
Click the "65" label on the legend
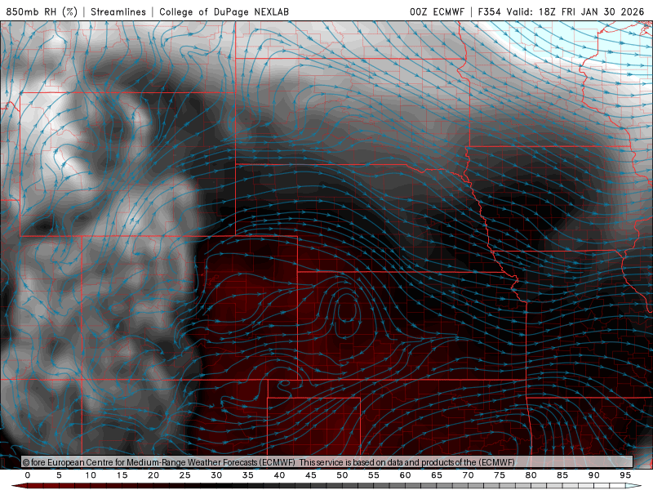coord(437,475)
